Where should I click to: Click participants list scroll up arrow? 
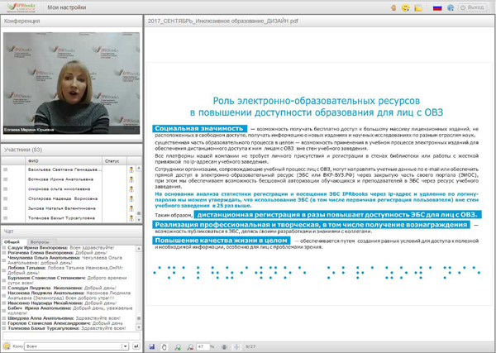point(139,168)
